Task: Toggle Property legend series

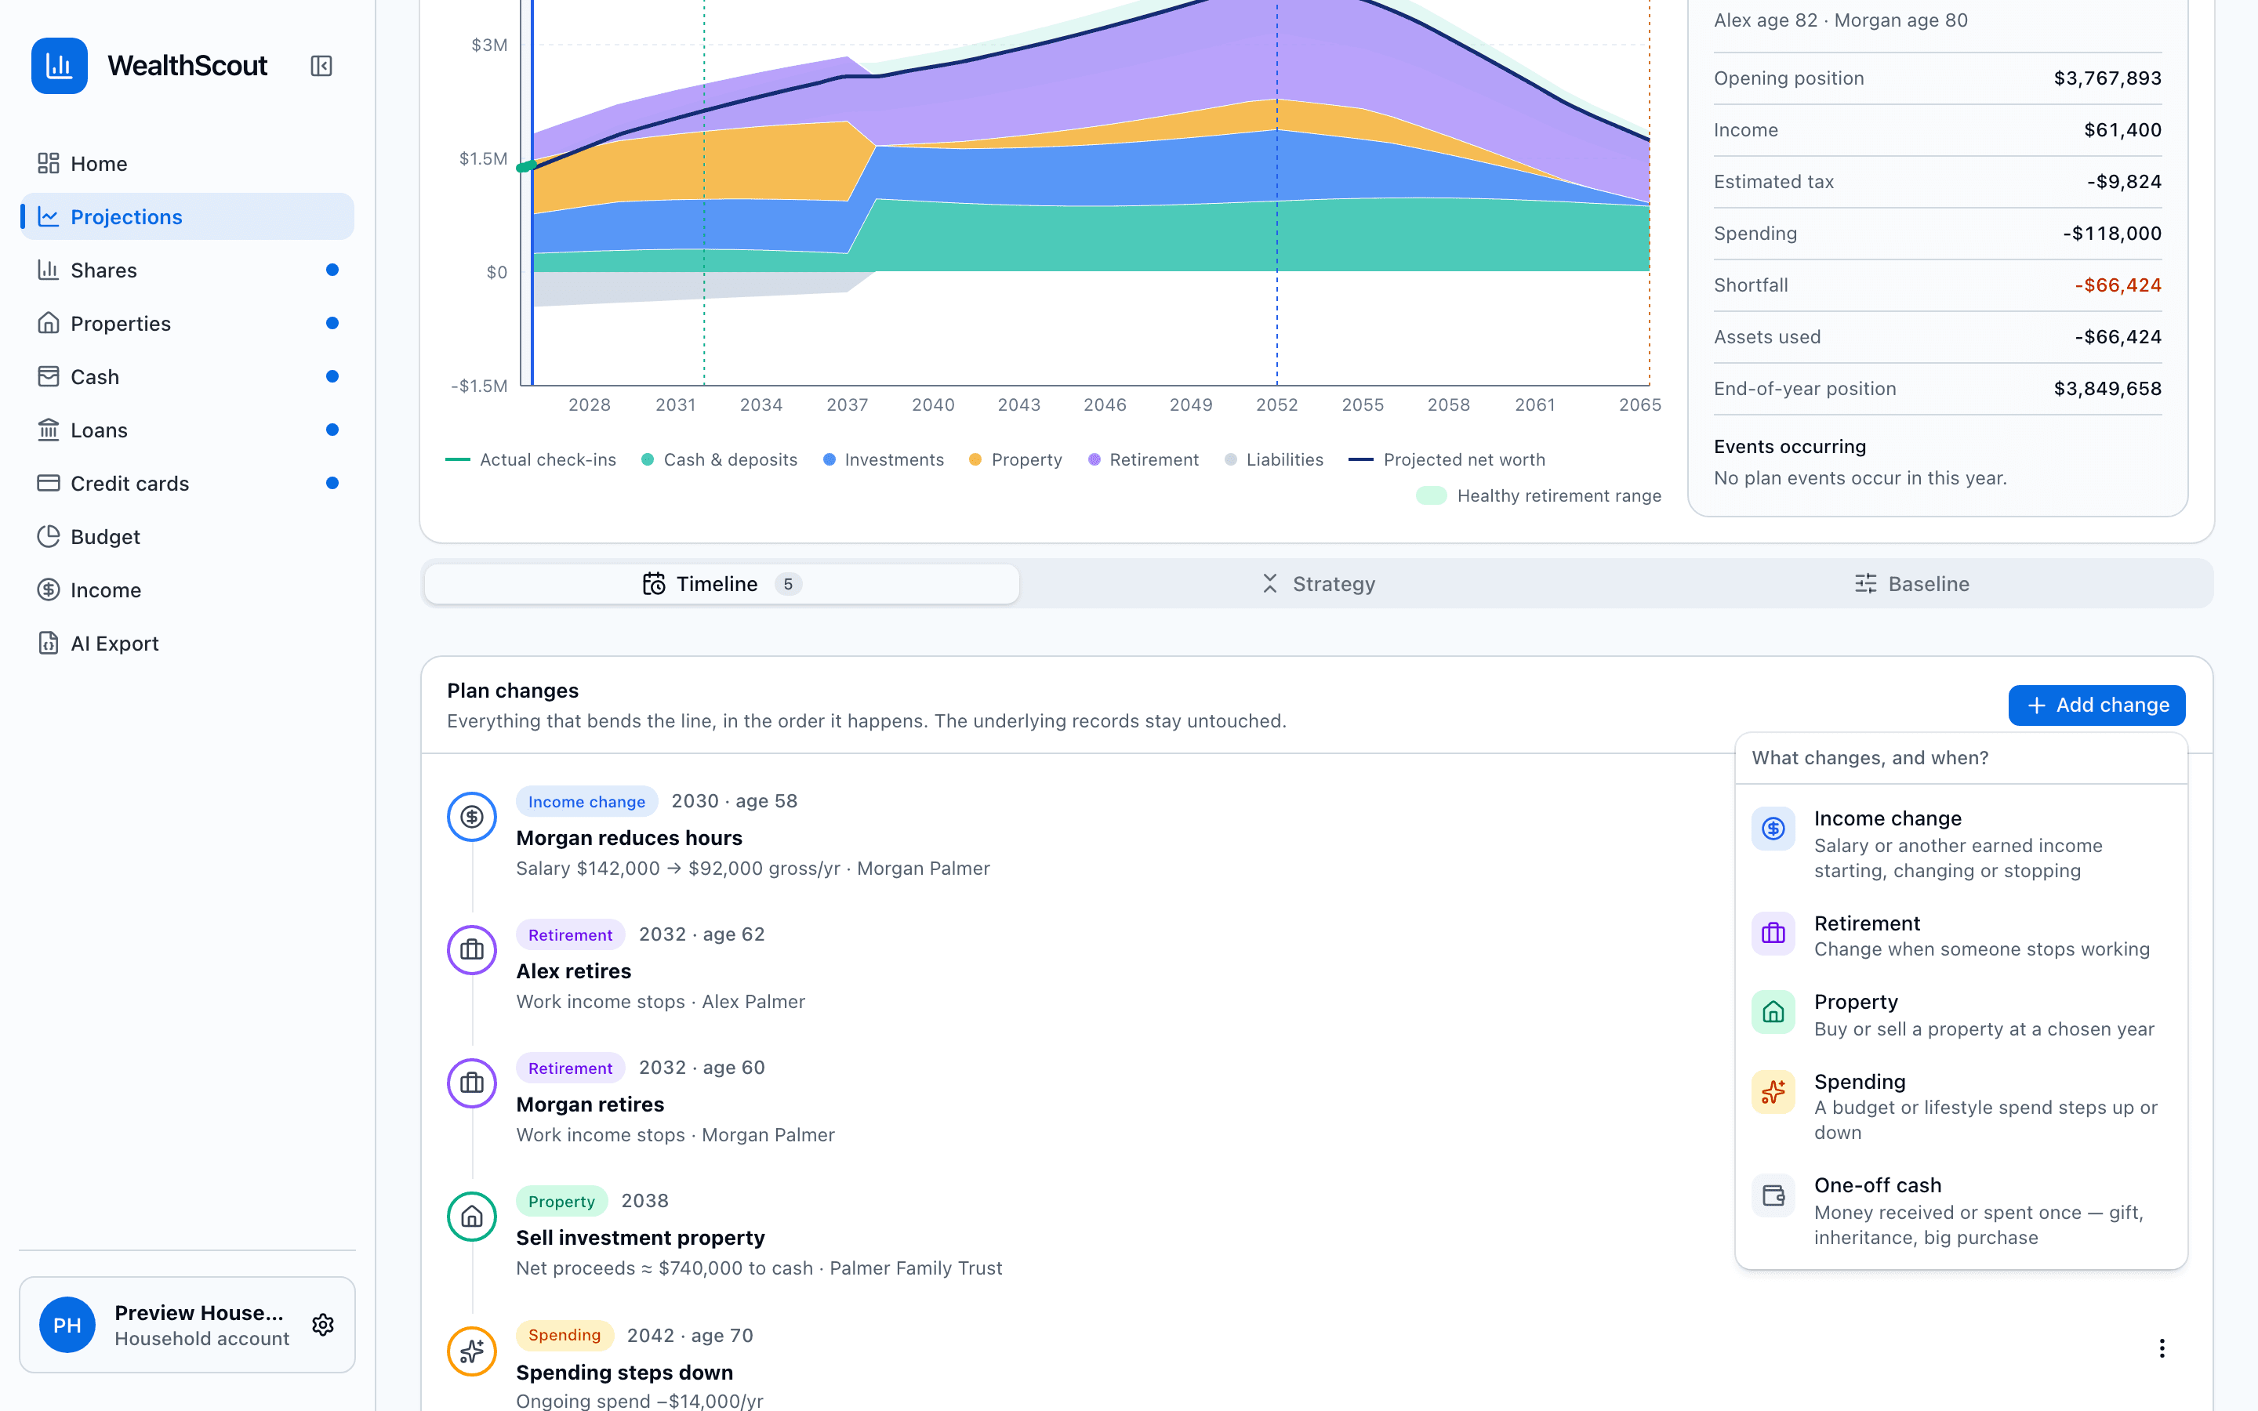Action: [1015, 459]
